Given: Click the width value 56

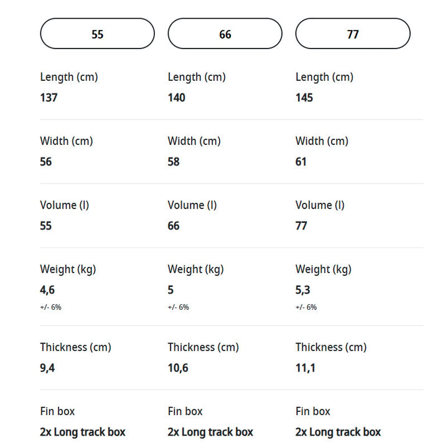Looking at the screenshot, I should (x=45, y=162).
